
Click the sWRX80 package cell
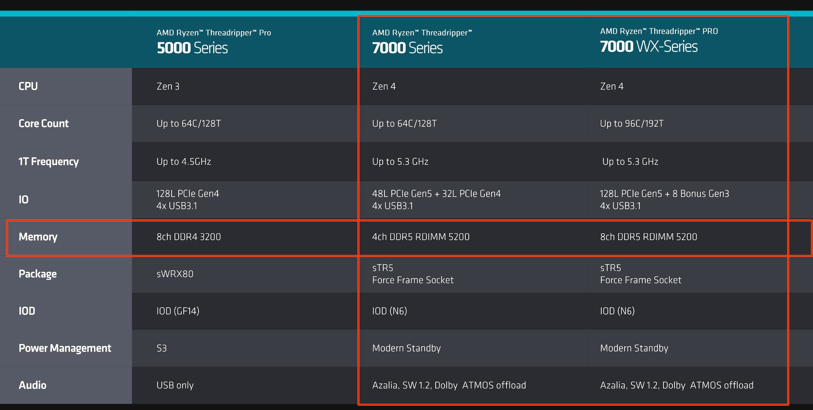175,274
